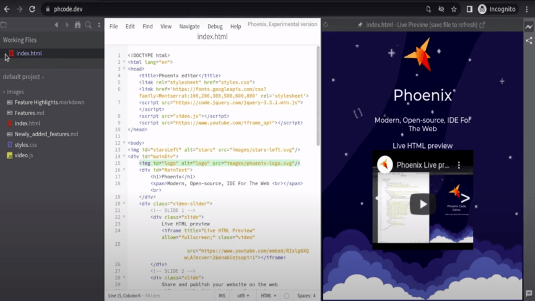The height and width of the screenshot is (301, 535).
Task: Click the yellow video.js file icon
Action: click(9, 155)
